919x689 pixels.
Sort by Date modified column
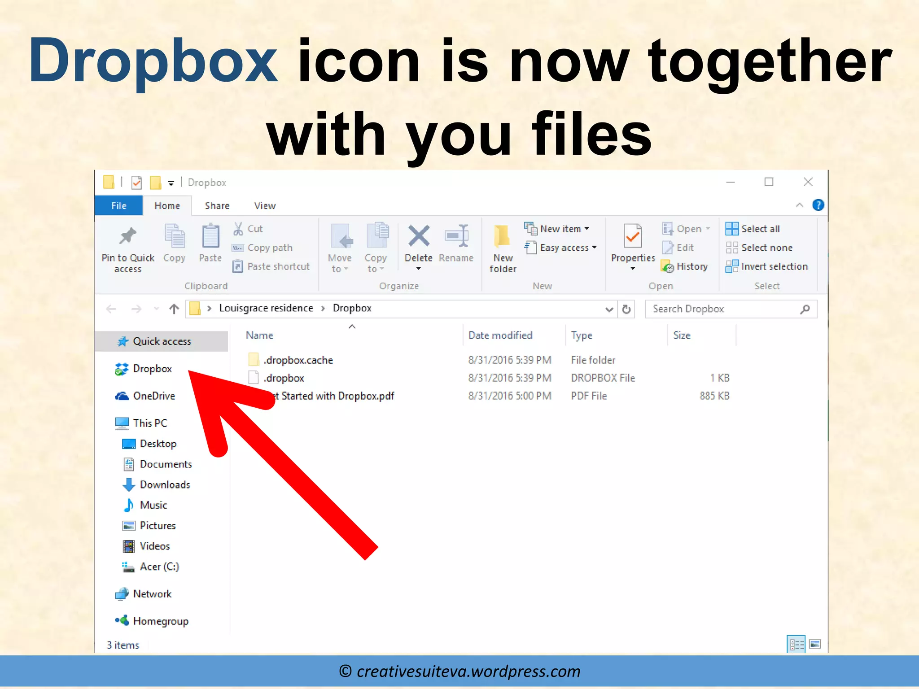pos(500,336)
